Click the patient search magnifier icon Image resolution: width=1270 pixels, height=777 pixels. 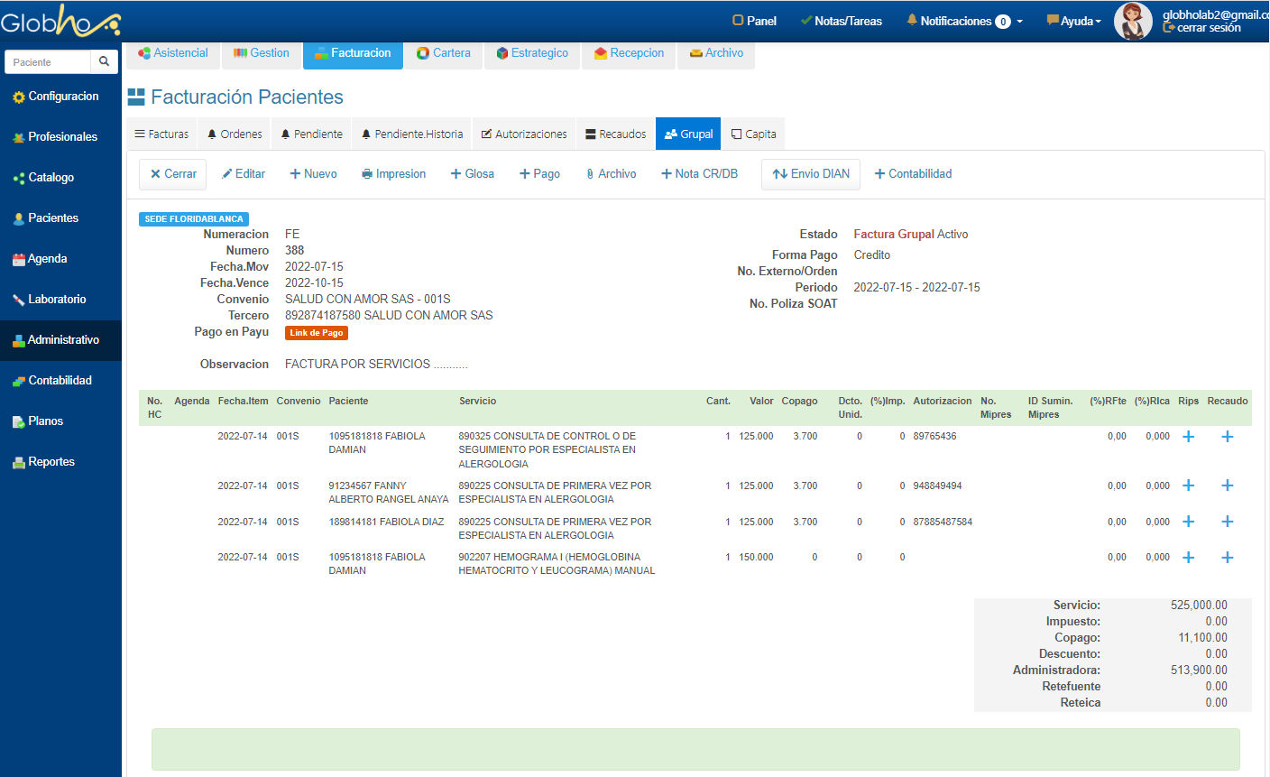[105, 61]
